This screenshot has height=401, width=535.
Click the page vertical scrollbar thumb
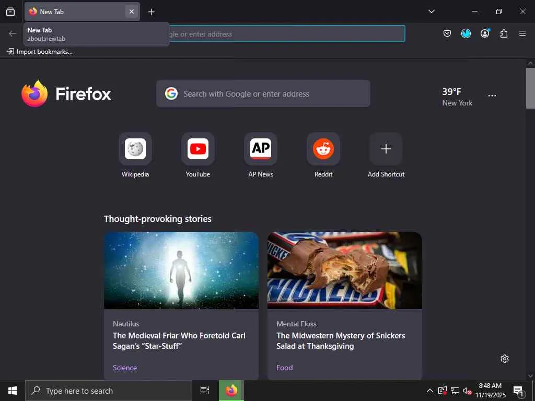coord(530,88)
